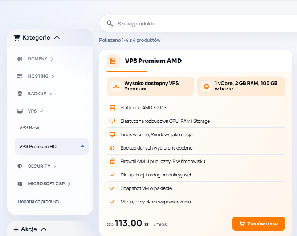
Task: Click the plus icon next to Akcje
Action: point(16,229)
